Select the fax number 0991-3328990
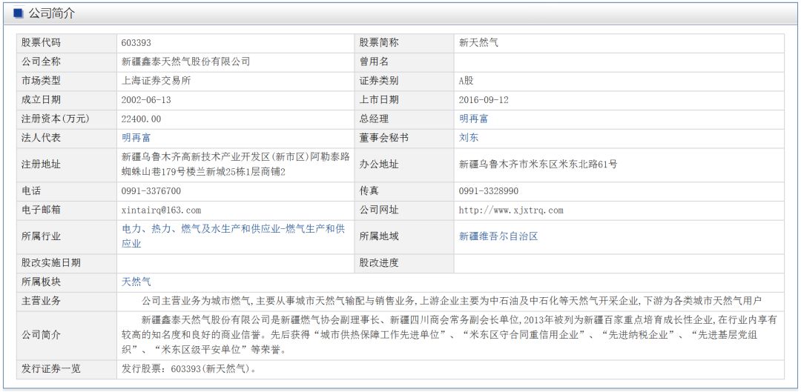 point(489,191)
